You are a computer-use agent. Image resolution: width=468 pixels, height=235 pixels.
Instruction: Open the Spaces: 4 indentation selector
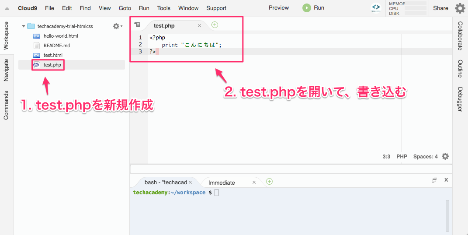point(425,157)
